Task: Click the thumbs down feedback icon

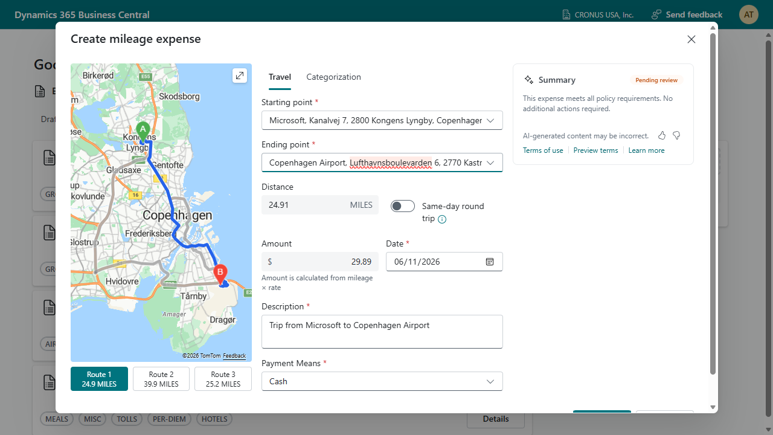Action: pos(676,135)
